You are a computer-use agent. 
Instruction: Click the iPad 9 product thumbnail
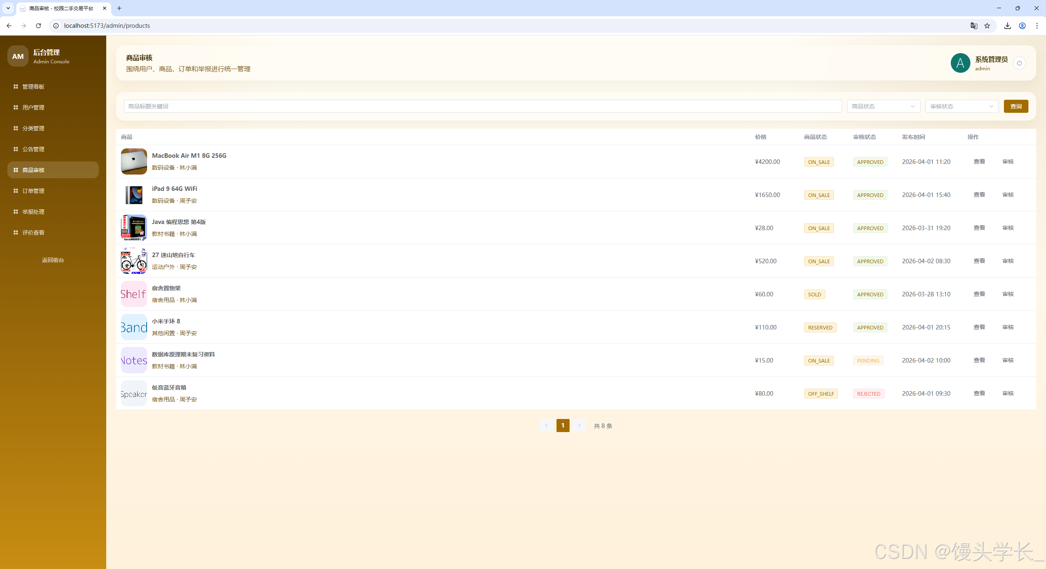pos(134,195)
